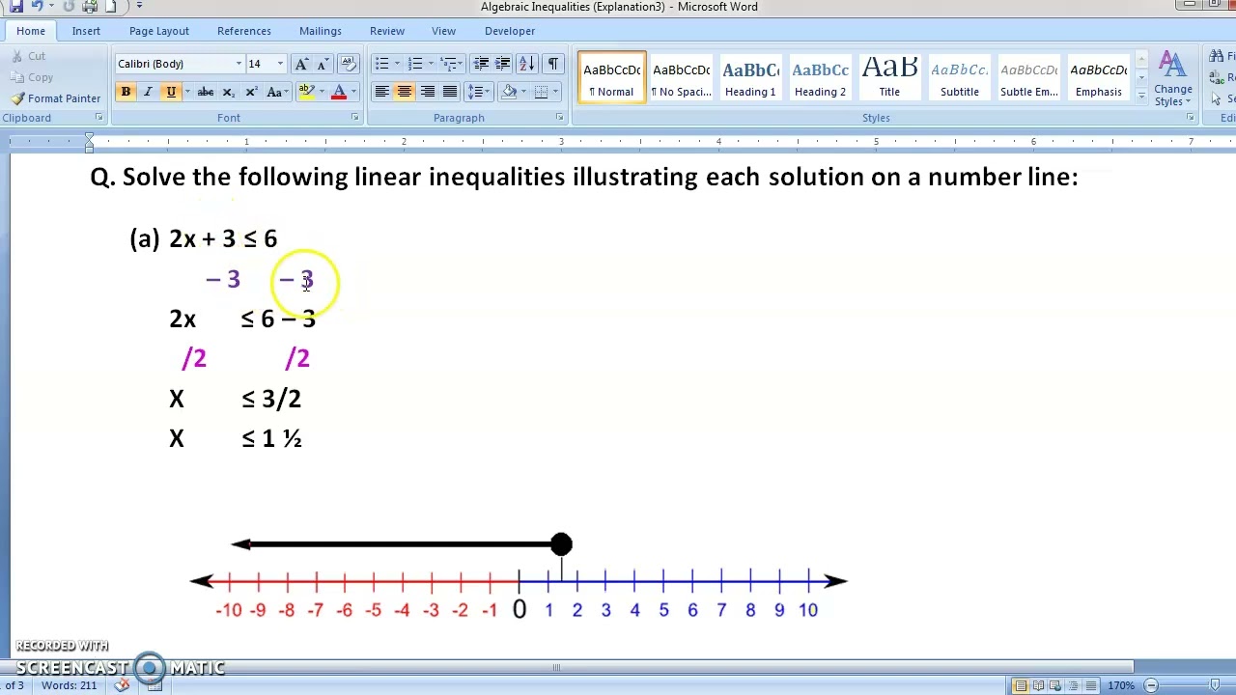Screen dimensions: 1236x695
Task: Toggle Bold formatting
Action: [x=126, y=92]
